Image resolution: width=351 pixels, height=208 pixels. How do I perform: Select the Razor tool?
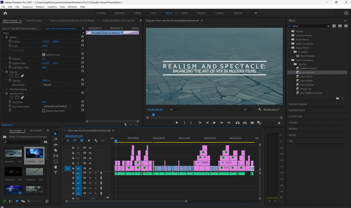(x=56, y=150)
